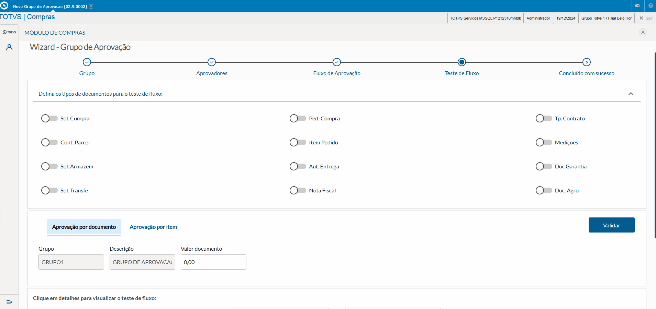Click the 'Defina os tipos de documentos' heading

click(100, 94)
